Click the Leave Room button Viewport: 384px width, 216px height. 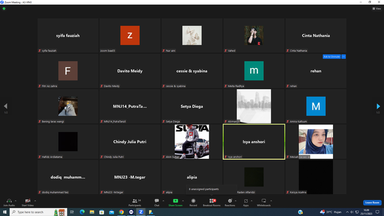[x=372, y=203]
